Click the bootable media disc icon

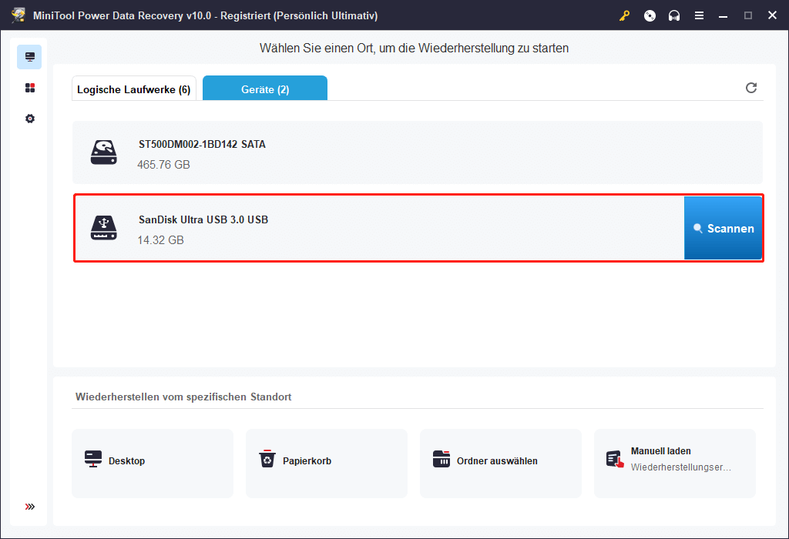pos(650,15)
